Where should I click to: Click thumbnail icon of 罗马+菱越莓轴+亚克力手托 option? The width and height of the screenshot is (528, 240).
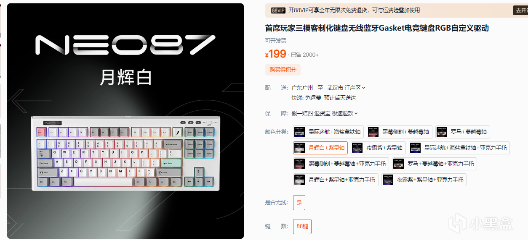398,164
